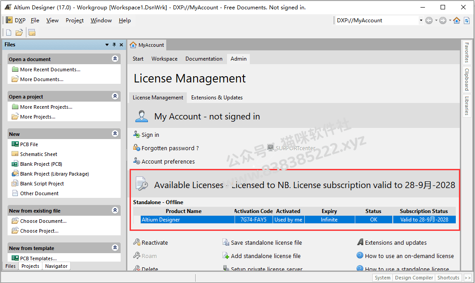Switch to the Start tab

coord(138,58)
